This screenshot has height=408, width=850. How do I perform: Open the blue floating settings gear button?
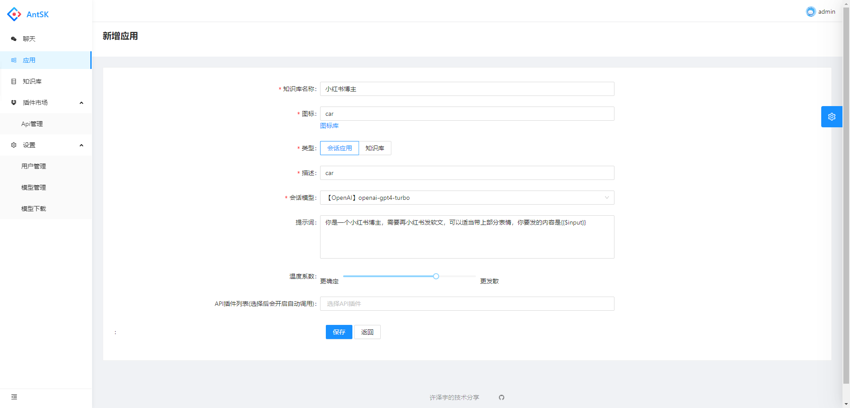click(831, 117)
